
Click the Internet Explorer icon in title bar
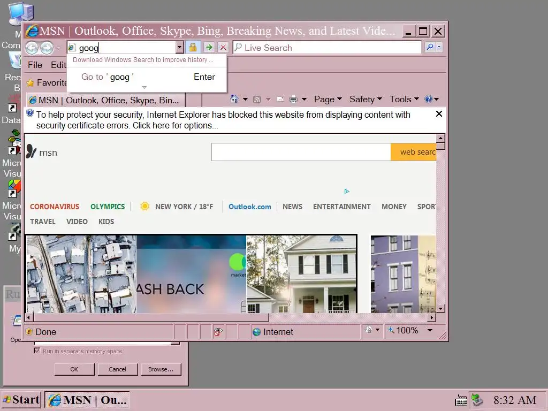pos(32,31)
